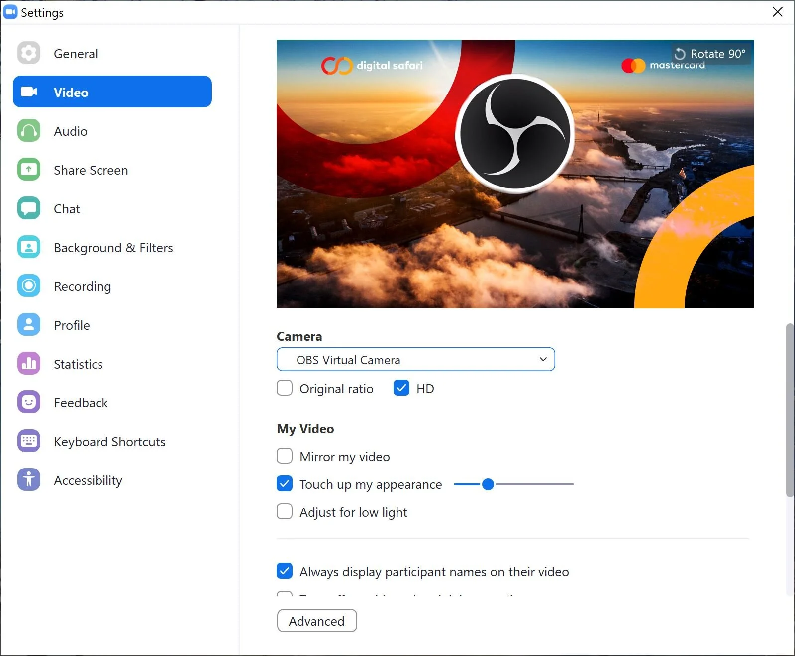Click the Audio headphones icon
The width and height of the screenshot is (795, 656).
point(29,131)
